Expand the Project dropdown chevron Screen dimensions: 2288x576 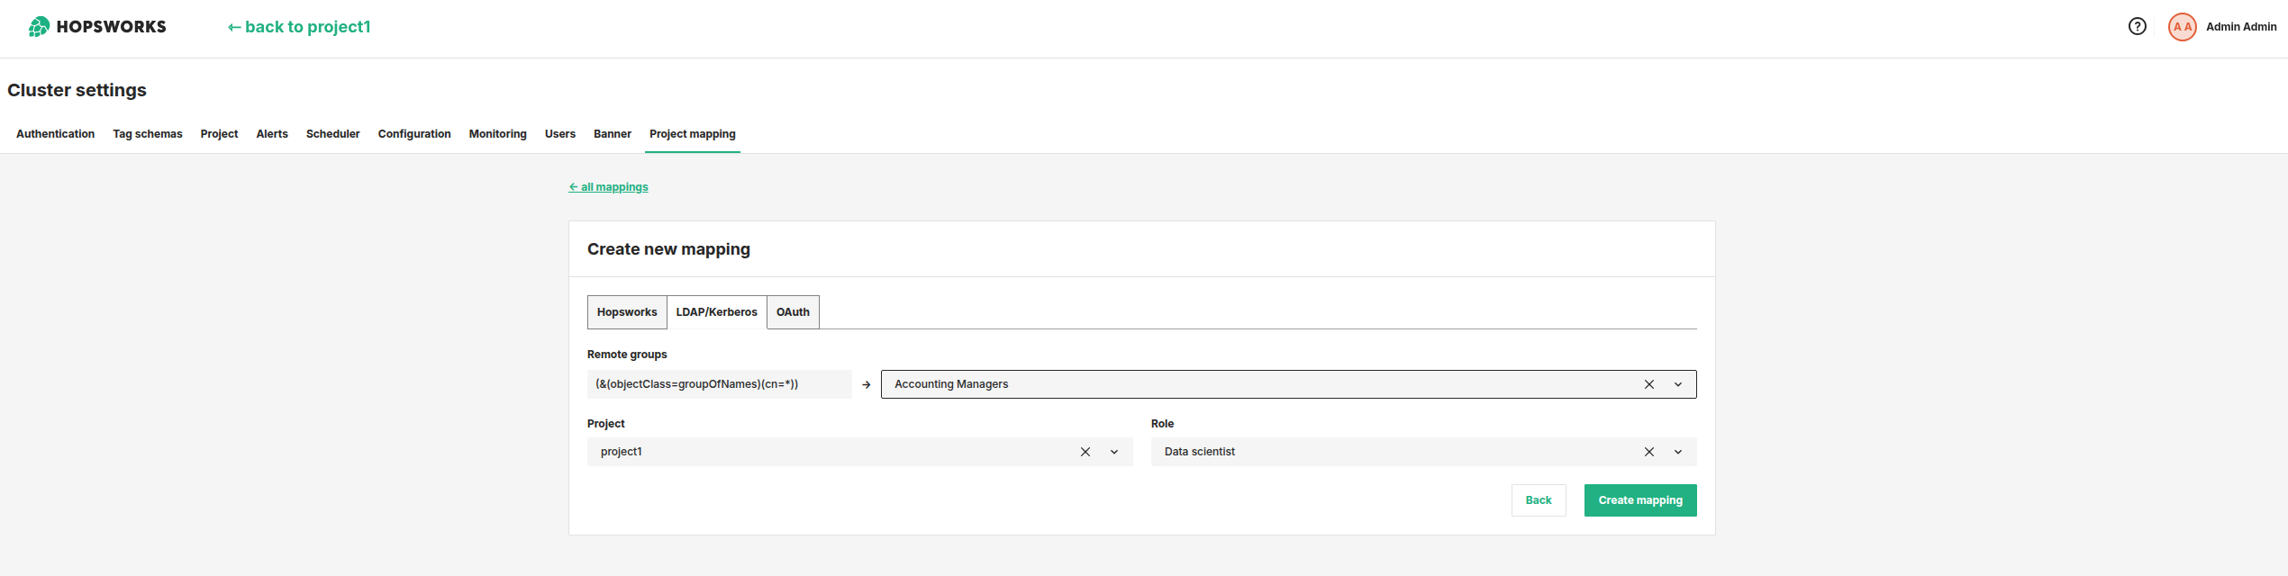[1113, 452]
